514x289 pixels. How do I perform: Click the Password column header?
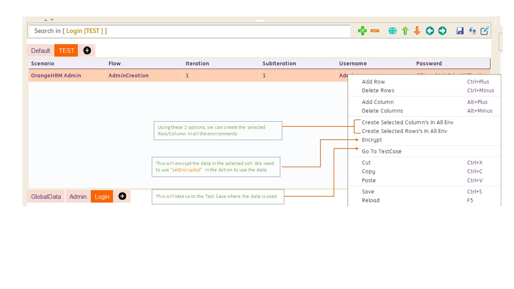[x=452, y=63]
